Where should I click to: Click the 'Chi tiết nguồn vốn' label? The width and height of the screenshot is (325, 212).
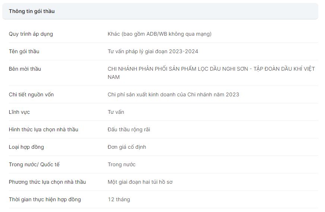click(x=31, y=94)
